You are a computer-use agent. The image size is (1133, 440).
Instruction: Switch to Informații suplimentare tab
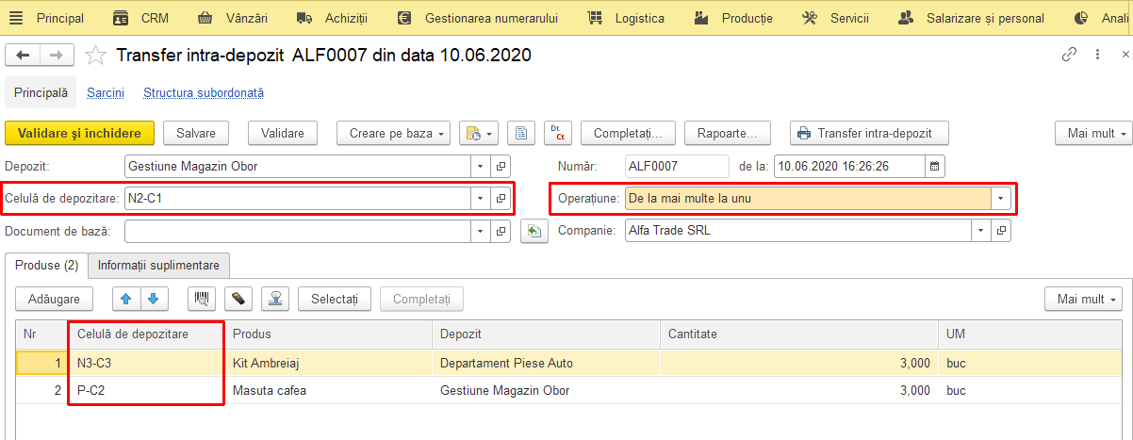159,266
